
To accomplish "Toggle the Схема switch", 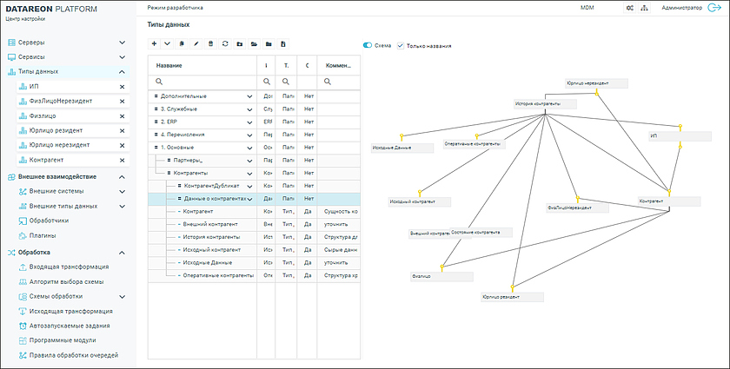I will pyautogui.click(x=368, y=45).
